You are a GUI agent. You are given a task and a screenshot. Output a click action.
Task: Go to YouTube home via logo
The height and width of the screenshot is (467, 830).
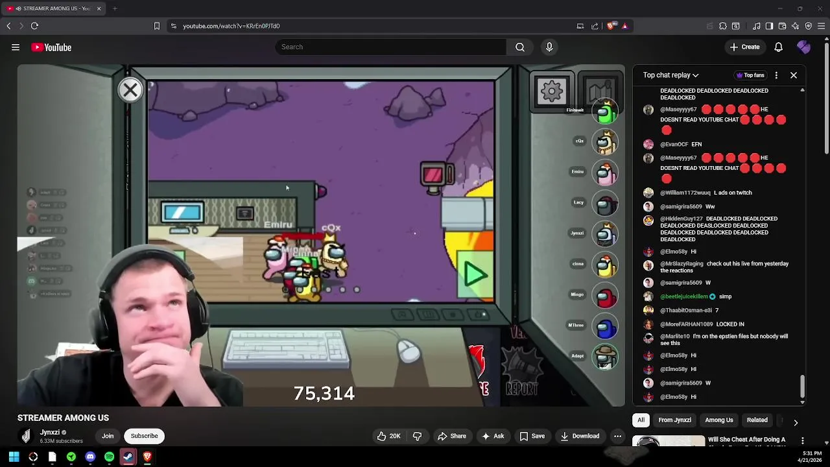(51, 47)
